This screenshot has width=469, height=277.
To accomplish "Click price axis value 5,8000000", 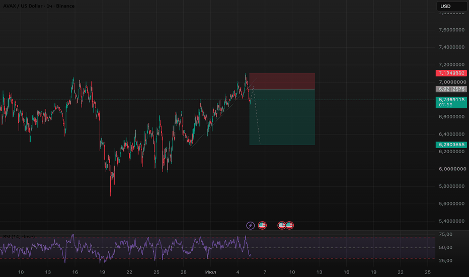I will (x=452, y=186).
